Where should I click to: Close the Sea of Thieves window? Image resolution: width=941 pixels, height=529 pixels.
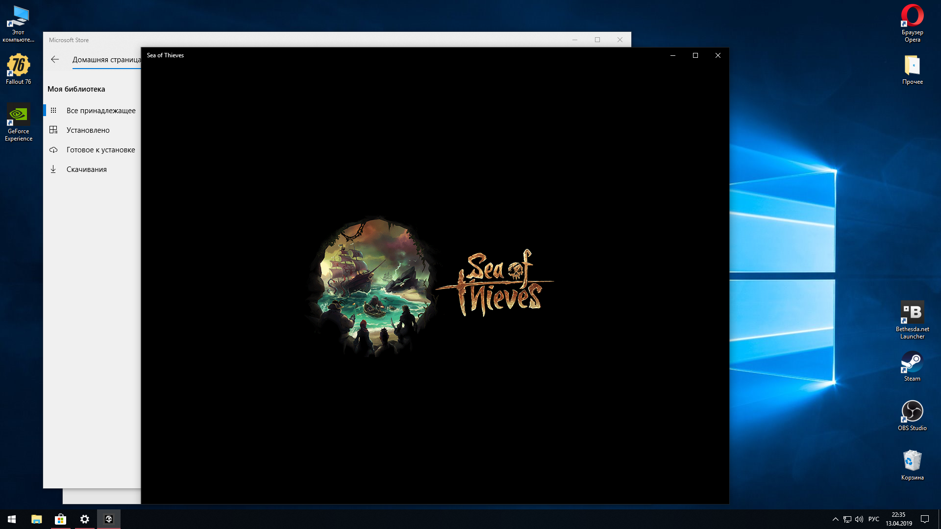click(718, 55)
